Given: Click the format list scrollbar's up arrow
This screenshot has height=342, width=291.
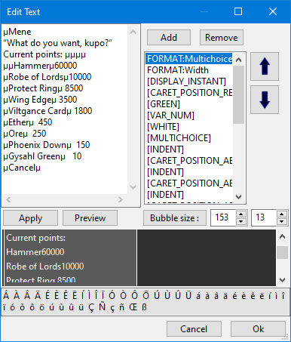Looking at the screenshot, I should [238, 60].
